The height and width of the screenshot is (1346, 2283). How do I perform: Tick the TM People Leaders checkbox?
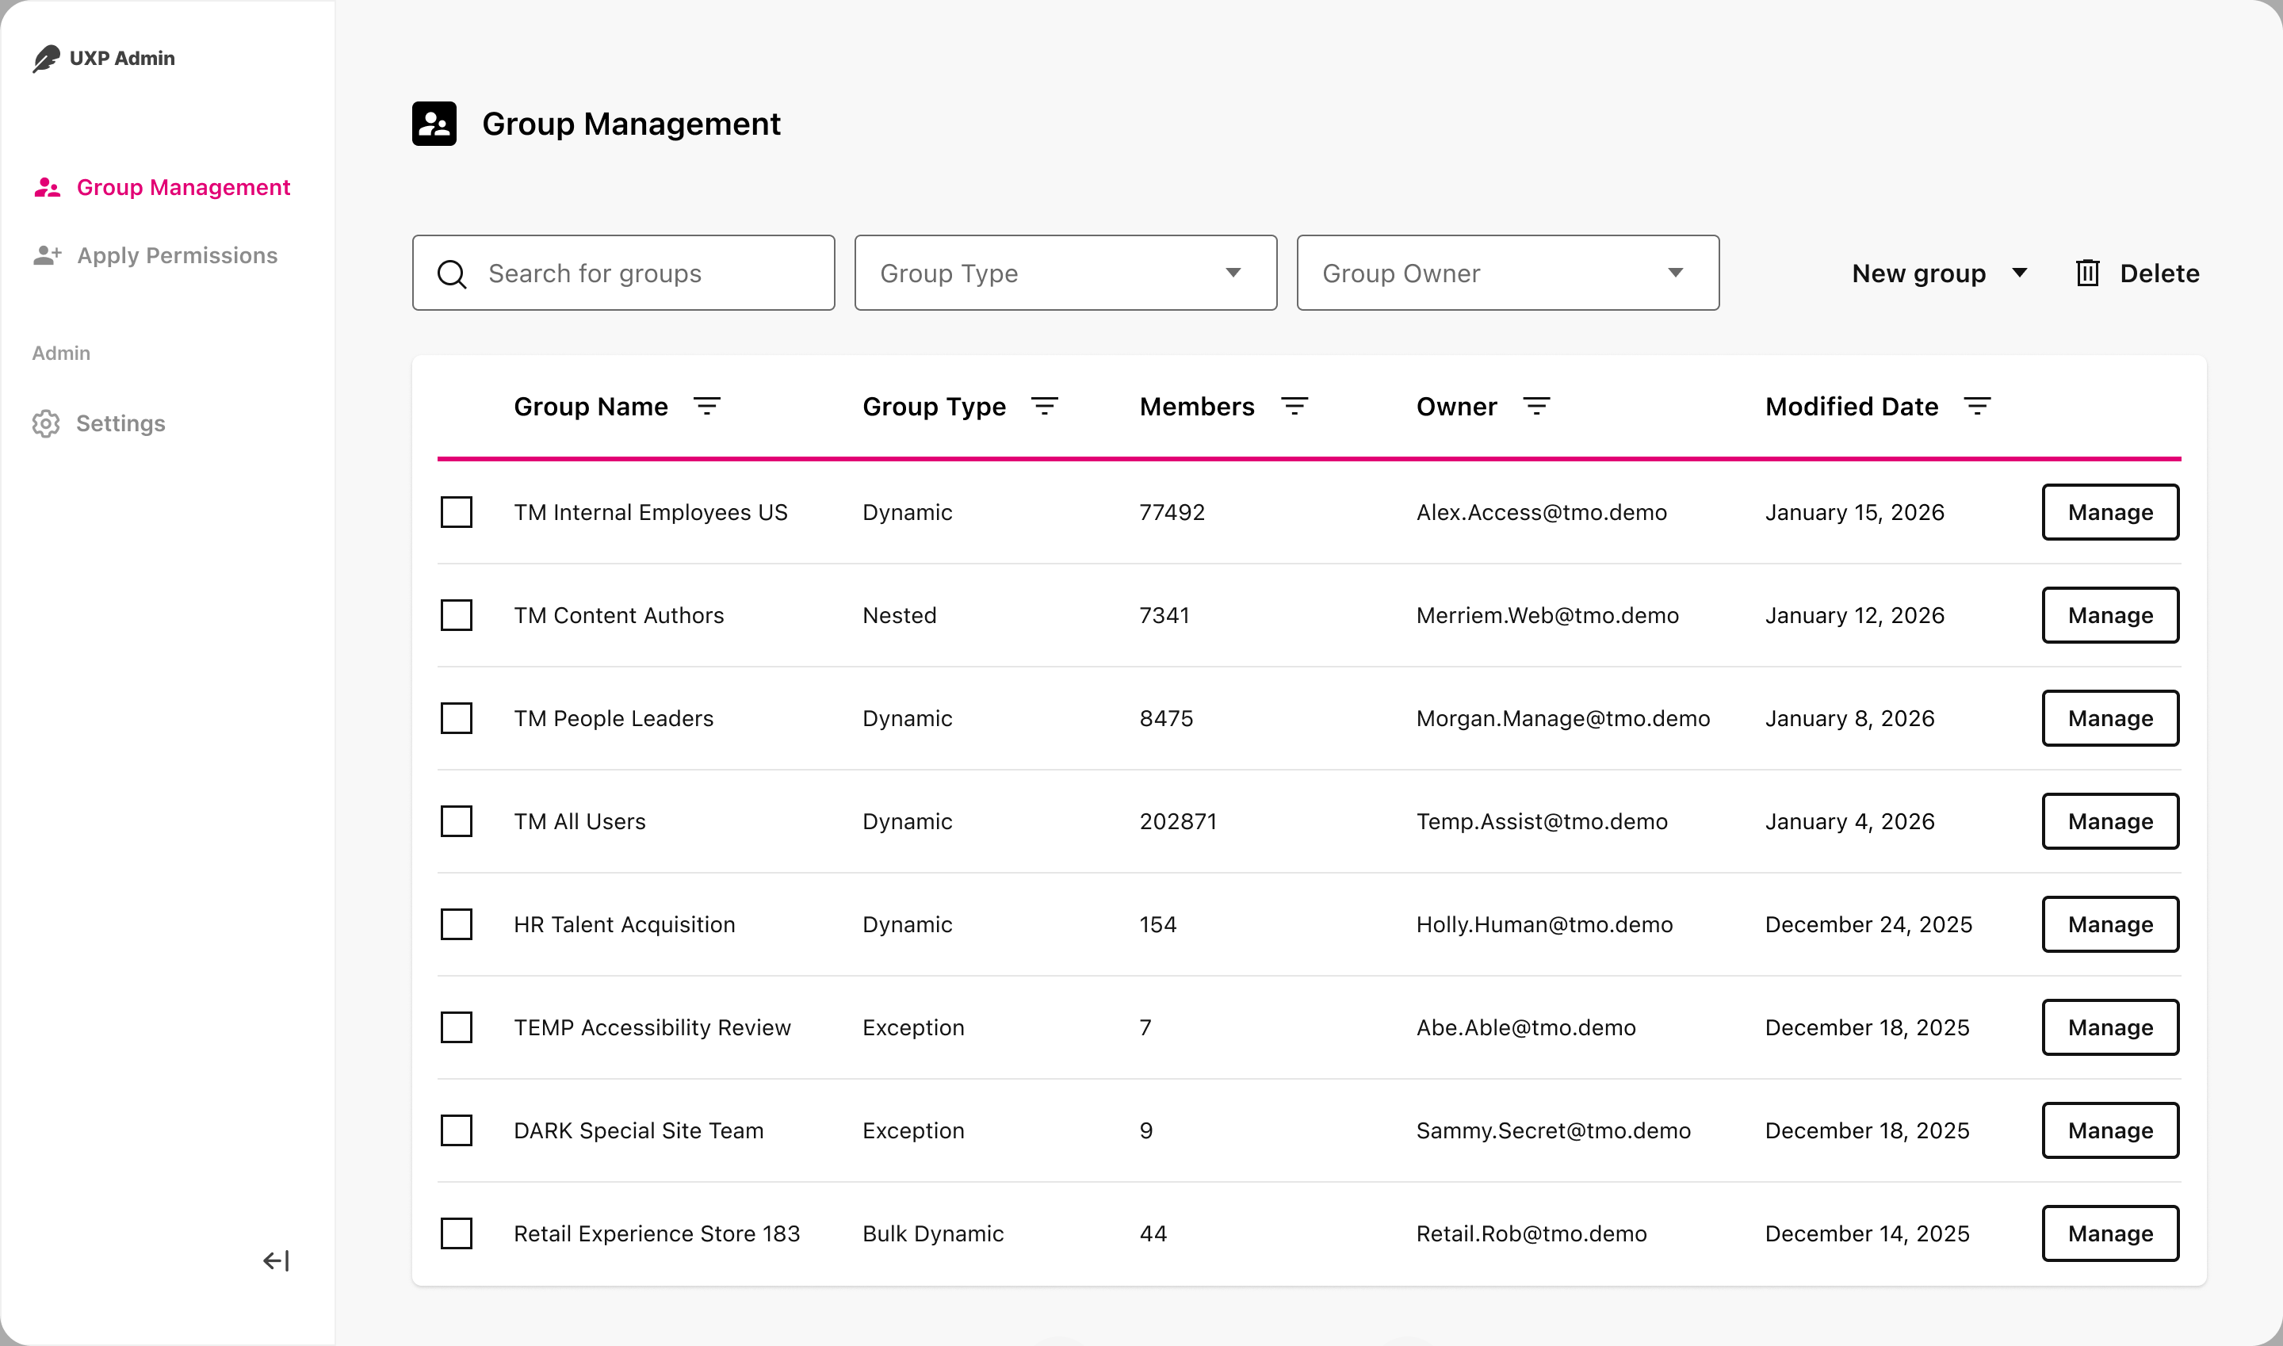tap(457, 718)
